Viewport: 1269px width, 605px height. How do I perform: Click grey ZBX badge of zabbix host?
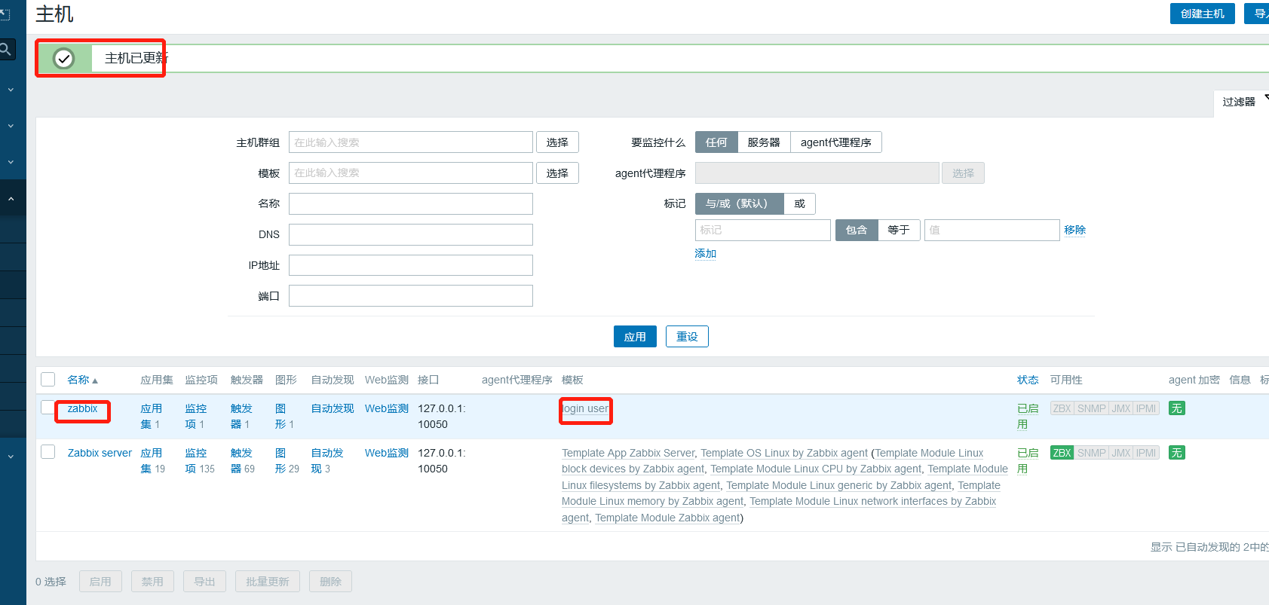pos(1062,408)
